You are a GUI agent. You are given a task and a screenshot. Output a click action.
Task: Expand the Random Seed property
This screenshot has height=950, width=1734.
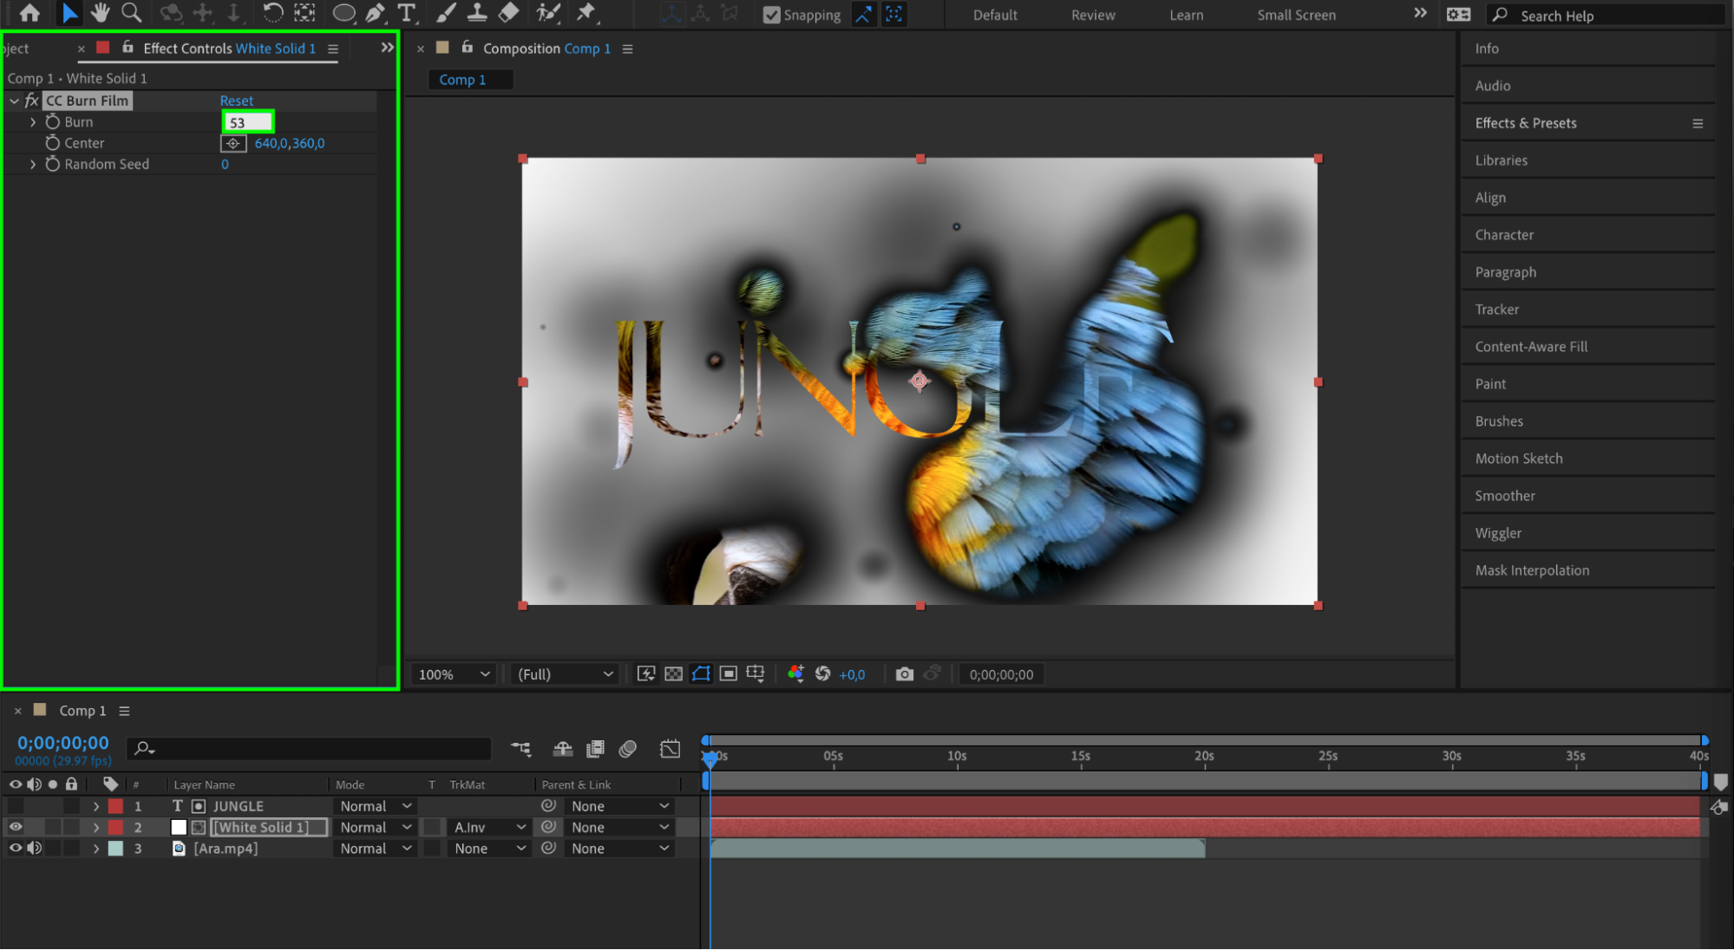(x=33, y=165)
